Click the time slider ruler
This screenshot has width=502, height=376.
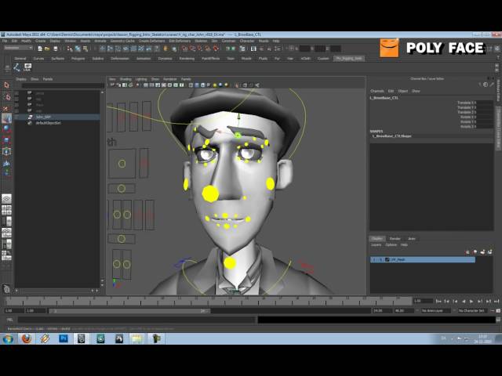point(209,301)
